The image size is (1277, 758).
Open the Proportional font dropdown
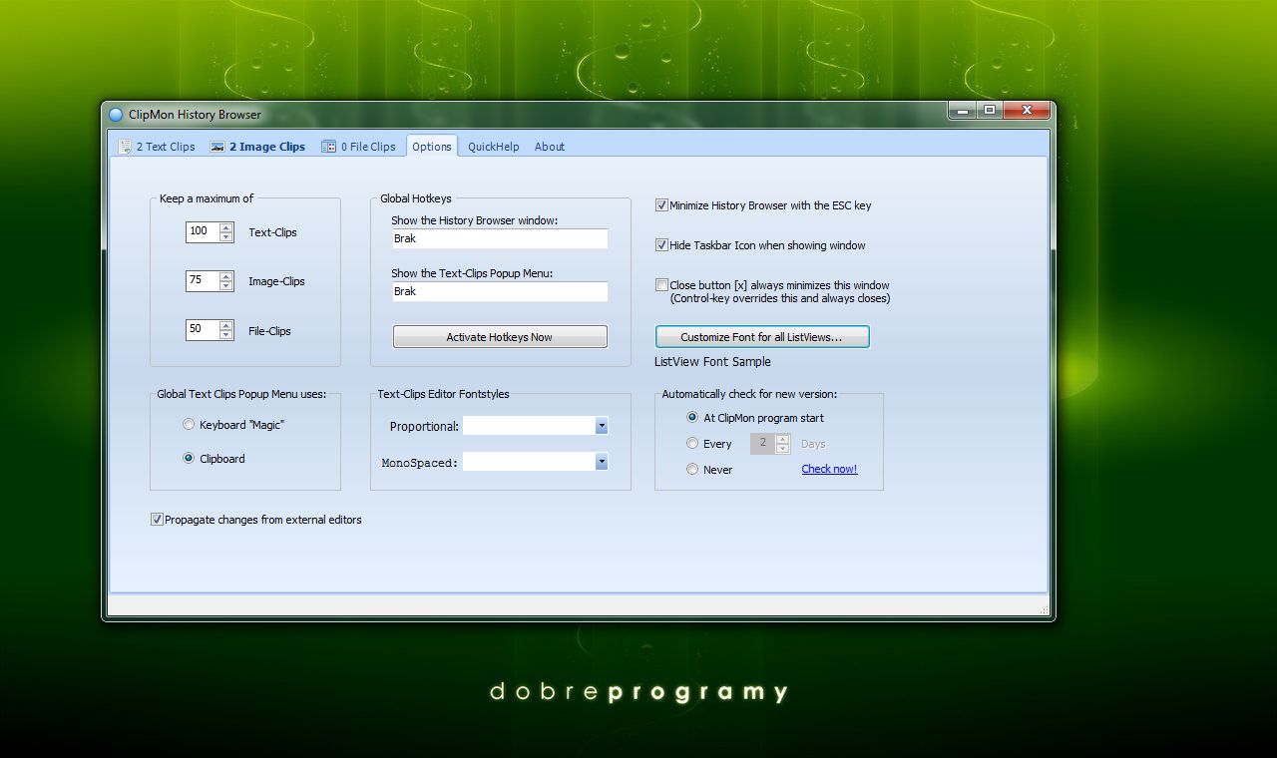[602, 426]
